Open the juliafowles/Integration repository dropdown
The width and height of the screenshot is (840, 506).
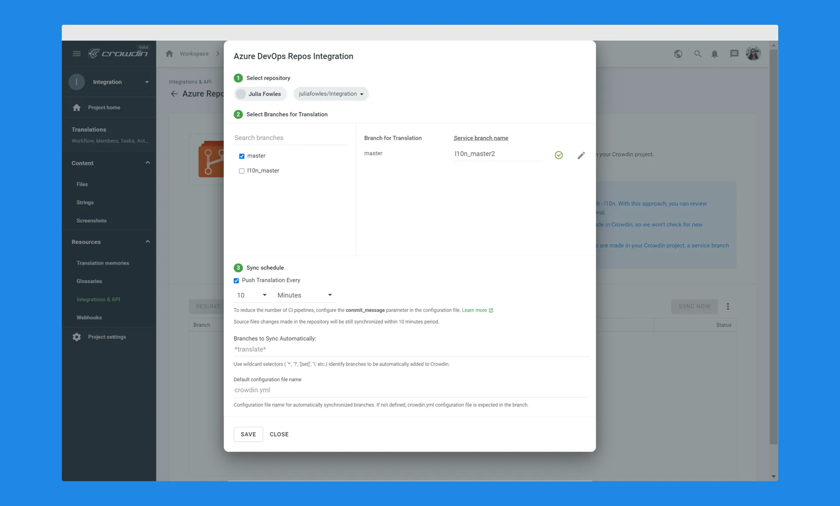[331, 94]
